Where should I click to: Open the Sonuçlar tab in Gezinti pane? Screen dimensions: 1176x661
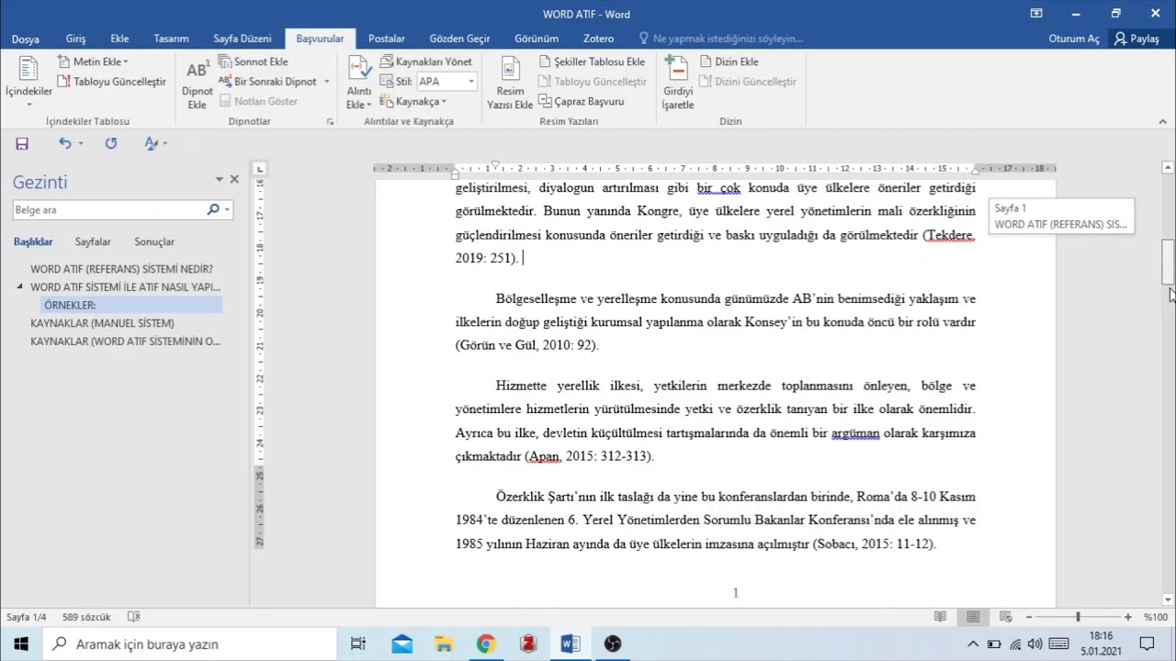[154, 241]
